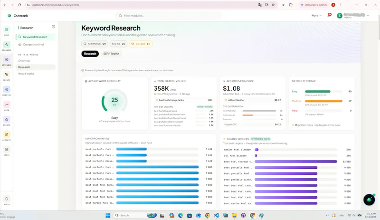This screenshot has height=220, width=380.
Task: Click the install app icon in address bar
Action: pyautogui.click(x=266, y=5)
